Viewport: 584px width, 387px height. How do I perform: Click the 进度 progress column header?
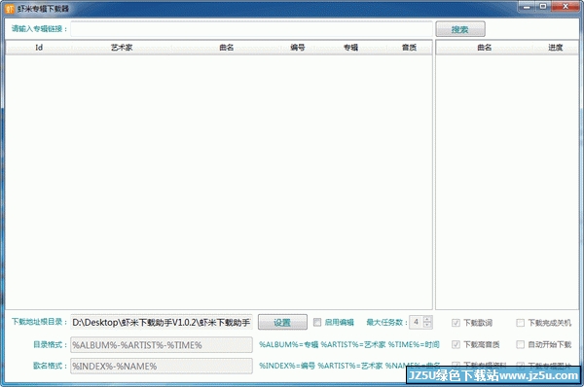pos(555,48)
